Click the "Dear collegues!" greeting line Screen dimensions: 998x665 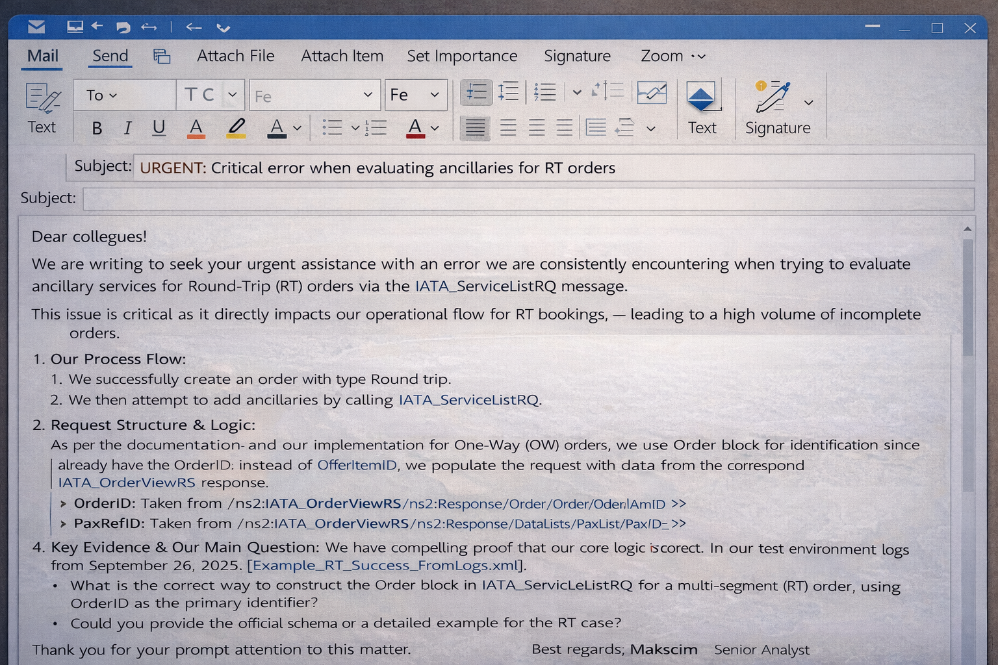(x=90, y=236)
